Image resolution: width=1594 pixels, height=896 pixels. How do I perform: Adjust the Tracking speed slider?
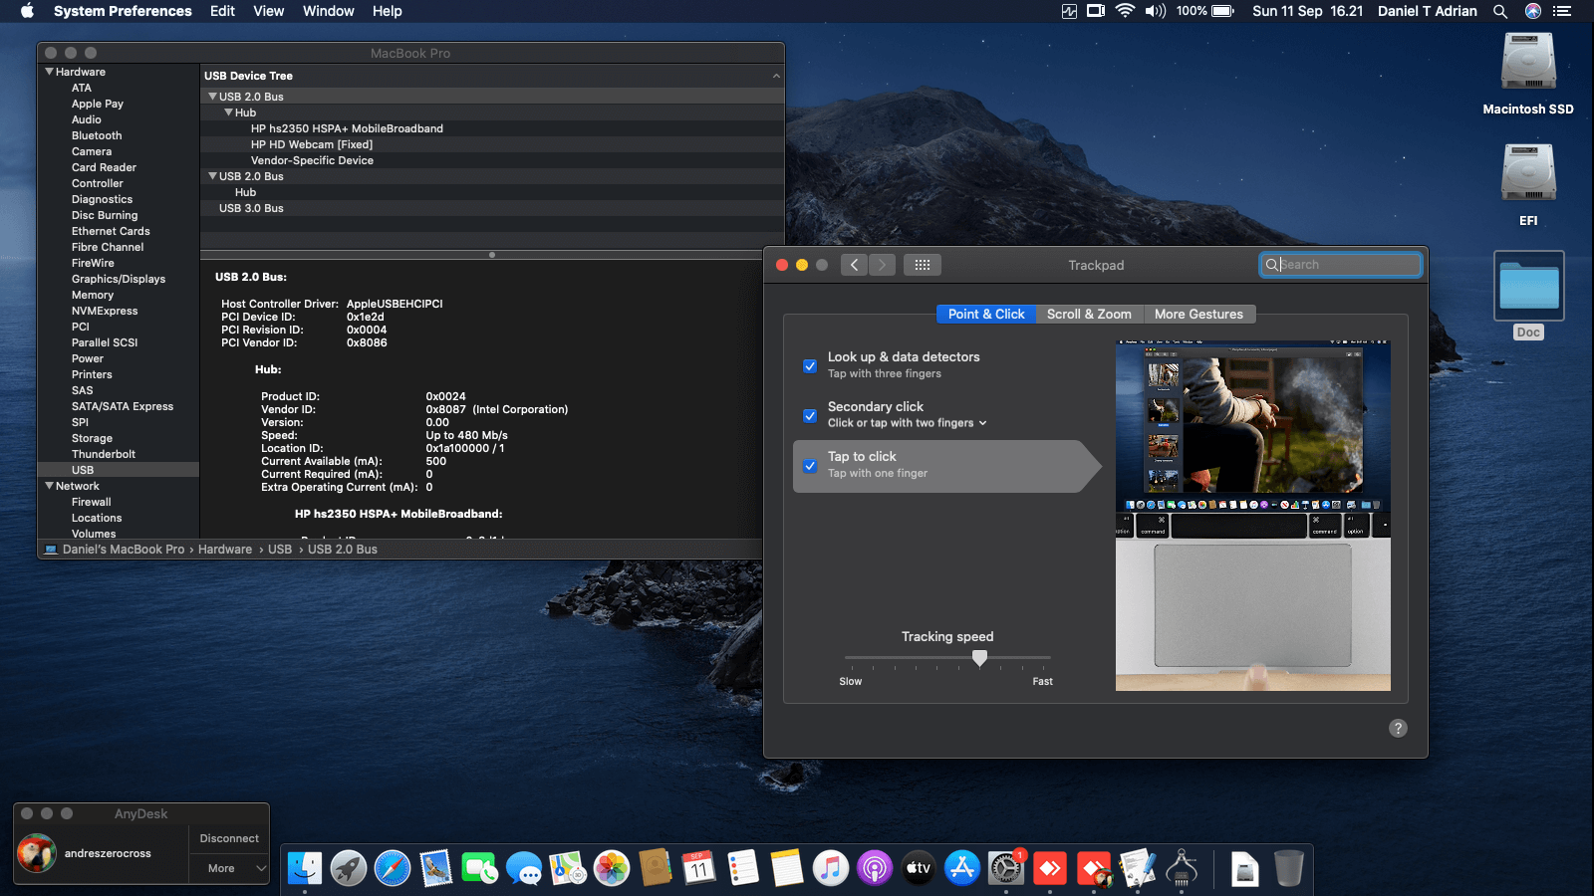980,658
